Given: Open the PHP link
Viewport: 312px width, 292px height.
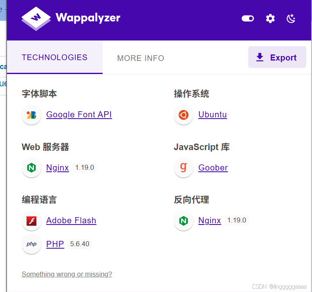Looking at the screenshot, I should click(55, 244).
